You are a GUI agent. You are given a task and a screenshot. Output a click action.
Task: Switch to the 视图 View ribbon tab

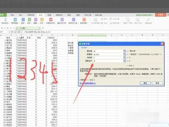(78, 15)
